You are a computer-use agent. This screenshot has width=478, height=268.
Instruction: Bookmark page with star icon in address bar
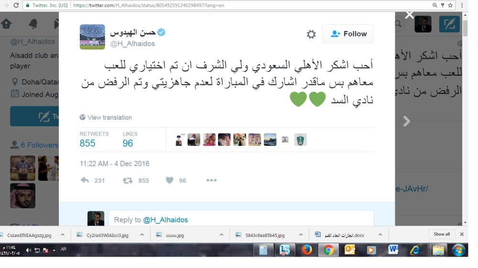click(x=450, y=5)
